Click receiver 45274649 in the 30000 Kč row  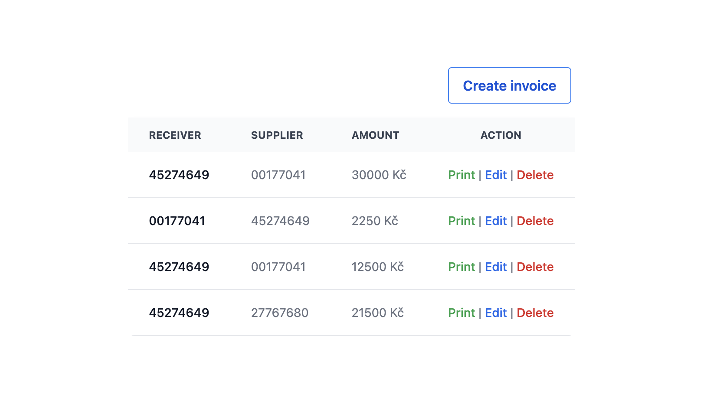179,175
